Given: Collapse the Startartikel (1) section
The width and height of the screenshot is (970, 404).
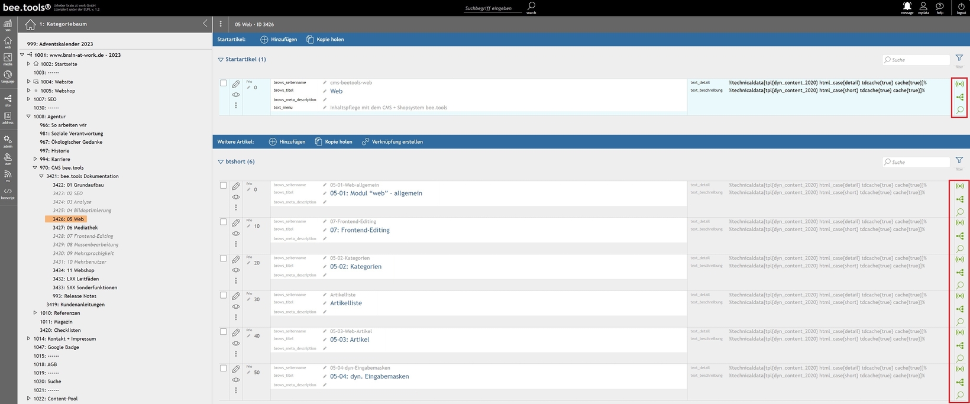Looking at the screenshot, I should [x=221, y=59].
